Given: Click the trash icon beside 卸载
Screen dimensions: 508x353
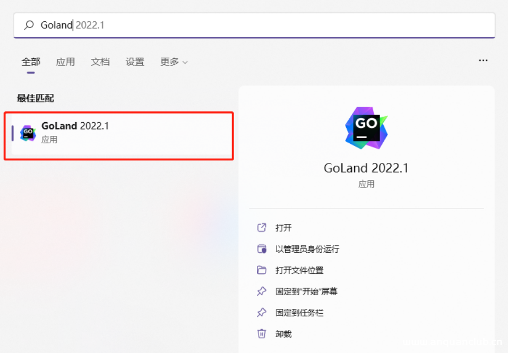Looking at the screenshot, I should (262, 333).
